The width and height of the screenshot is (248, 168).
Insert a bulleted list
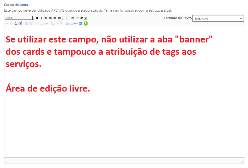63,18
